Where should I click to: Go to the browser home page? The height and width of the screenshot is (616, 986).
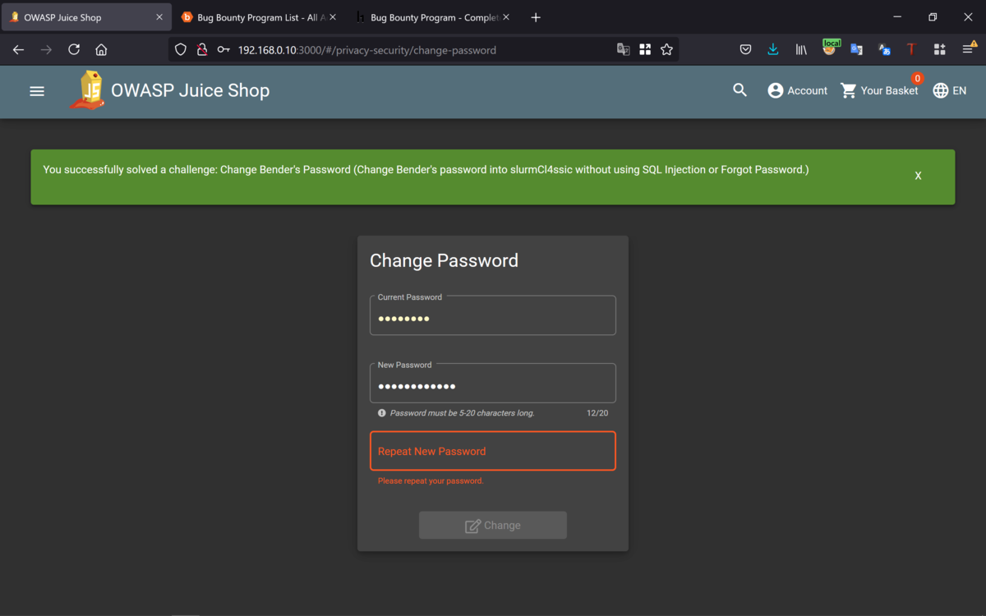click(x=101, y=50)
